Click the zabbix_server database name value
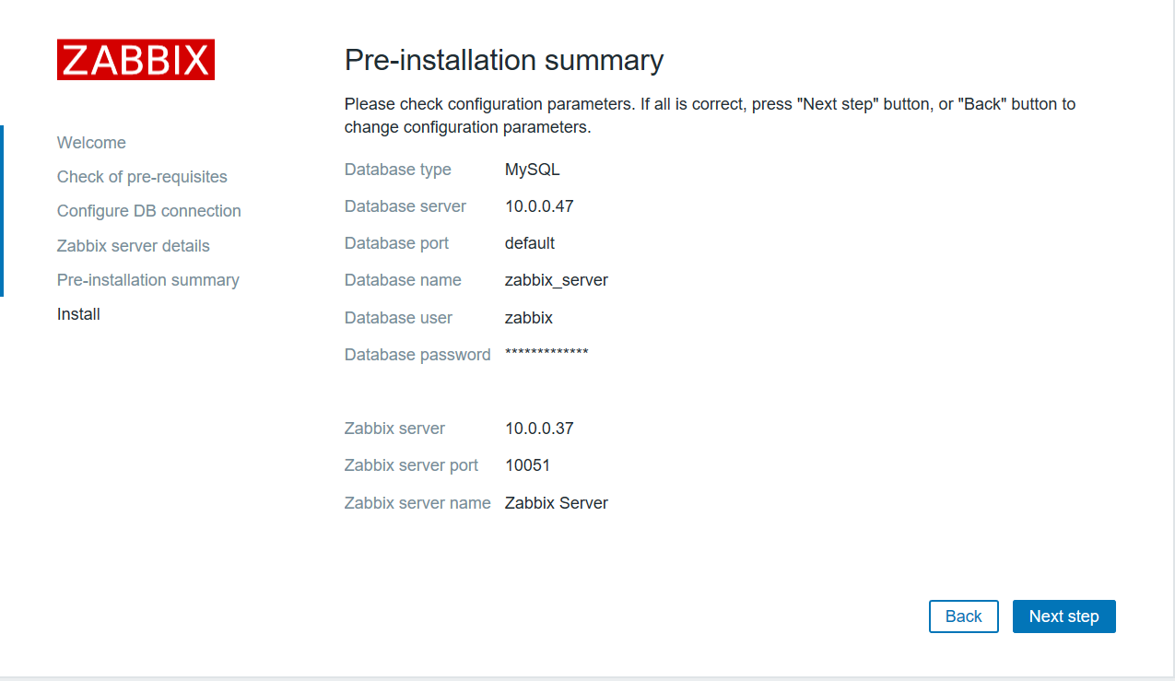This screenshot has height=681, width=1175. [556, 280]
